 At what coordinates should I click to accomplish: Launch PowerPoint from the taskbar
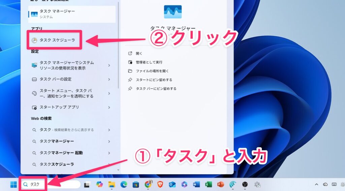(221, 184)
